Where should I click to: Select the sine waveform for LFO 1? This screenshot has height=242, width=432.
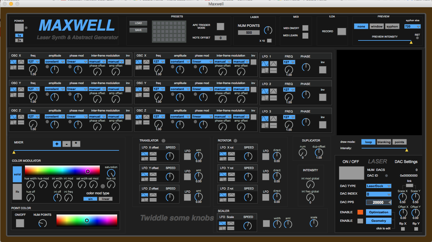click(265, 64)
